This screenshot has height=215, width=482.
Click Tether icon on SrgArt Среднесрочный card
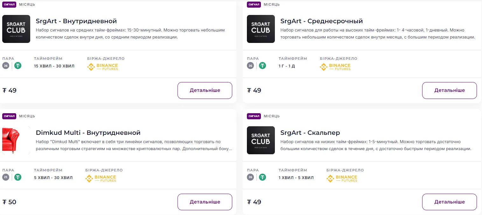[262, 66]
